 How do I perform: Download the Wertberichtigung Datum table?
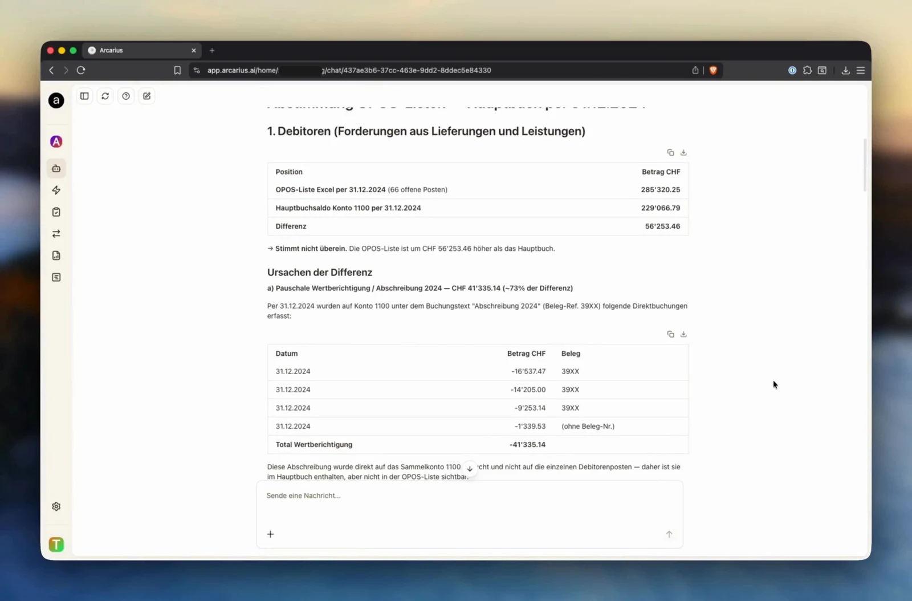click(x=683, y=334)
